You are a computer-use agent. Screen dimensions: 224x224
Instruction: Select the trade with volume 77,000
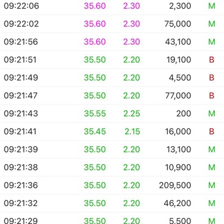coord(112,96)
